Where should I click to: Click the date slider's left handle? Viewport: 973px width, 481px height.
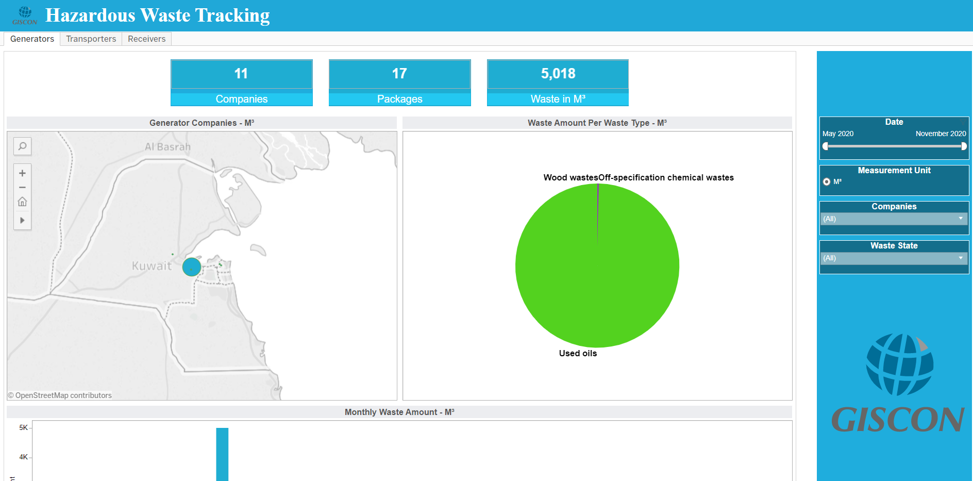pyautogui.click(x=825, y=146)
